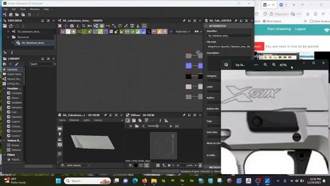The image size is (330, 186).
Task: Click the purple node in the graph
Action: 189,66
